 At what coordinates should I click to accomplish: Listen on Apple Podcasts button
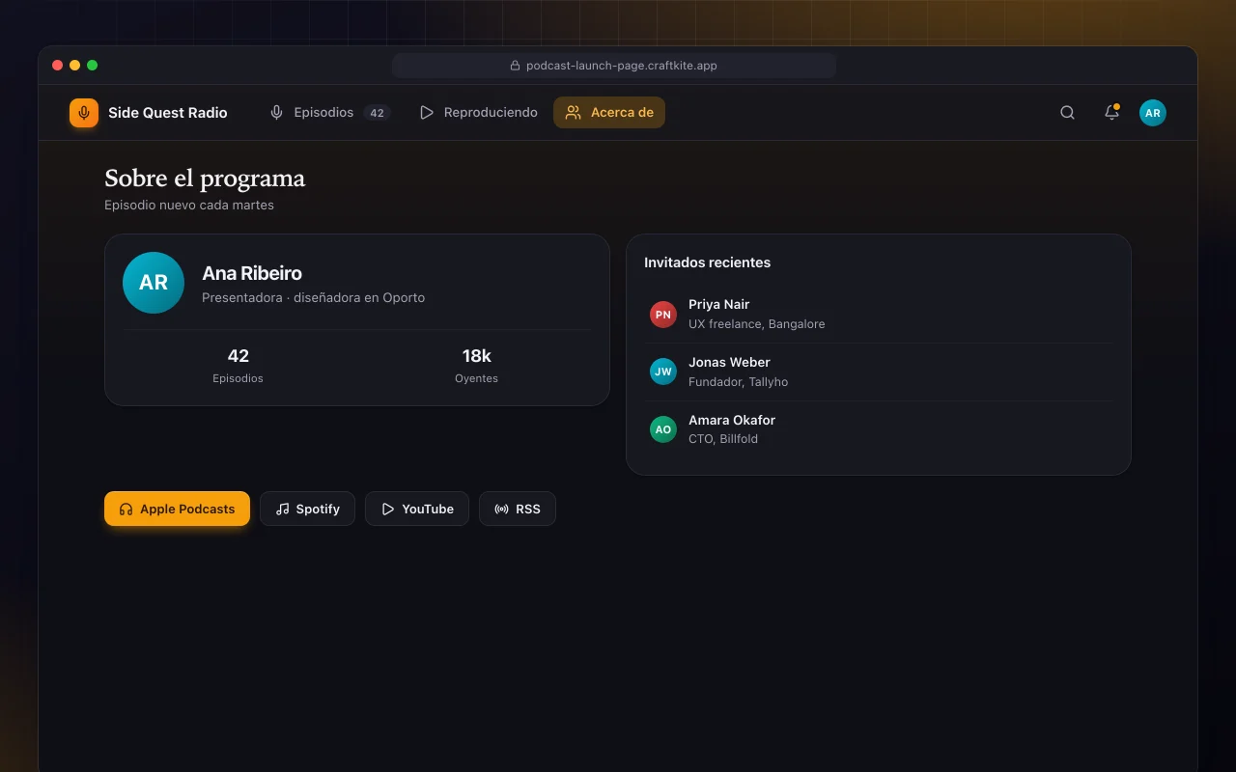click(177, 509)
